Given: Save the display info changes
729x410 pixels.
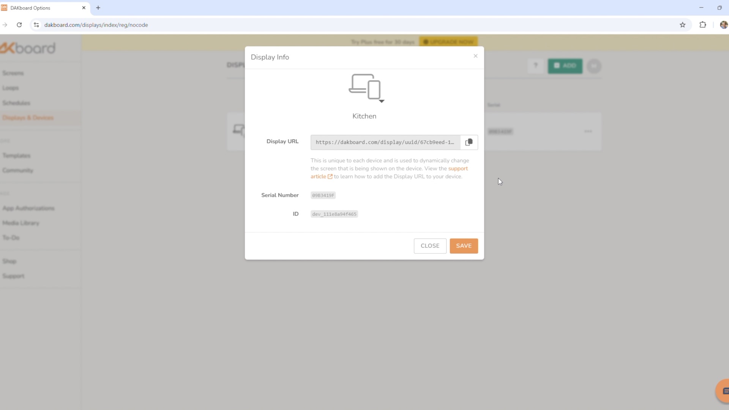Looking at the screenshot, I should pos(464,246).
